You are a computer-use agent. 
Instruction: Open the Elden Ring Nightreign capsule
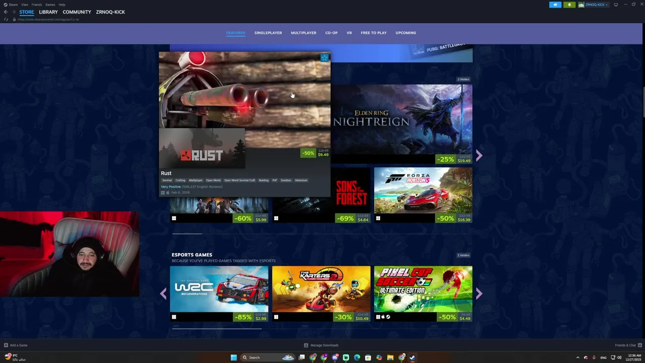[402, 124]
